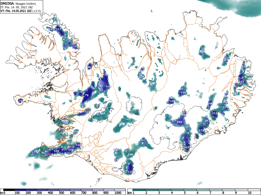Click the visibility value 341 on the map

103,113
